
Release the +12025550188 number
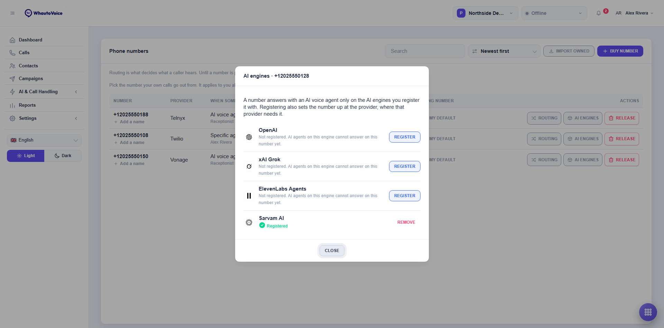[x=621, y=118]
